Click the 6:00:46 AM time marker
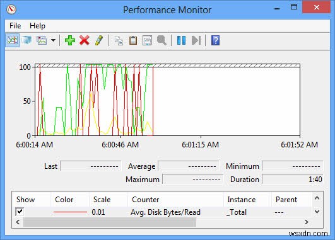 pos(120,145)
